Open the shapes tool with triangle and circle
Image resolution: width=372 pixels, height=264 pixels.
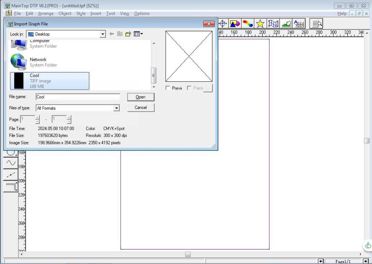pyautogui.click(x=235, y=24)
